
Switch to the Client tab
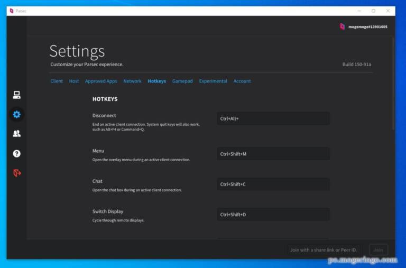[x=57, y=81]
